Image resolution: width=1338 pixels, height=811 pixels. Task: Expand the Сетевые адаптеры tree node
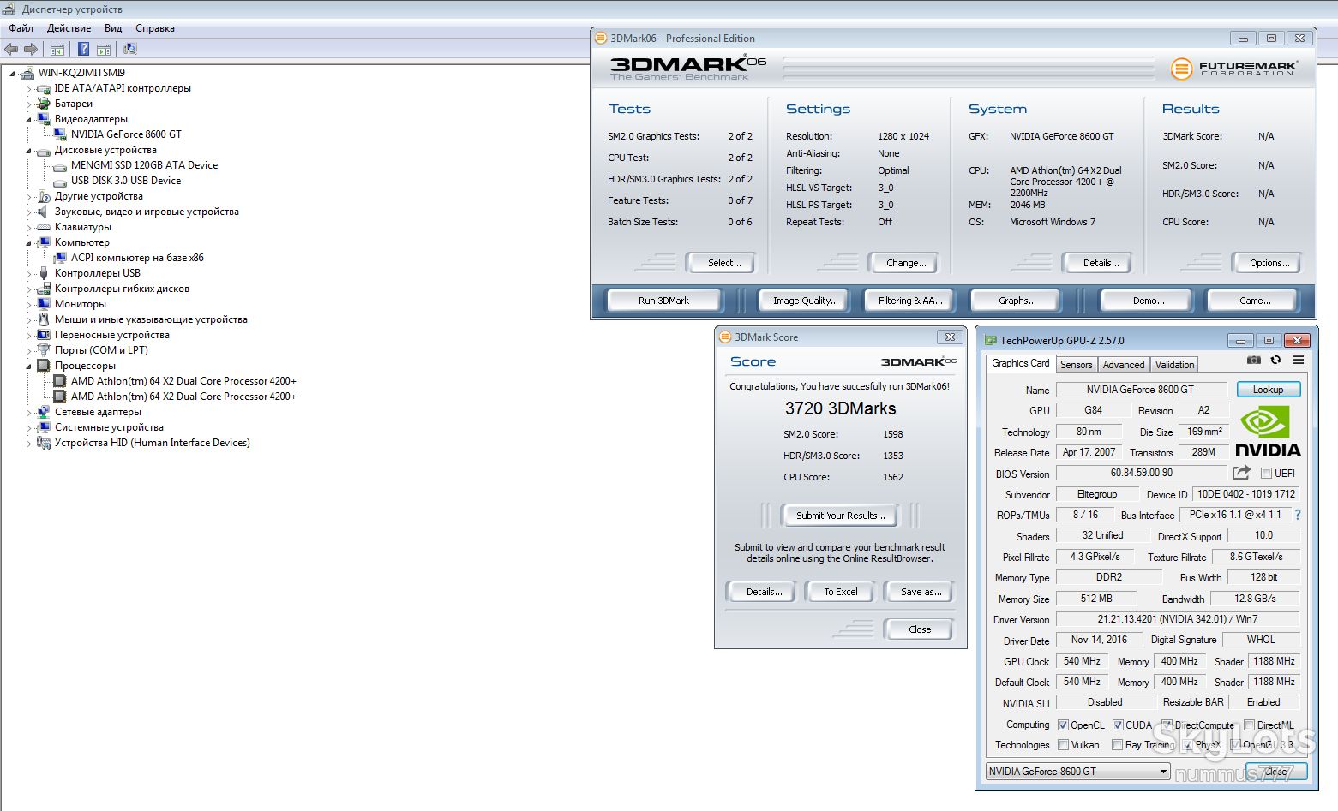[x=28, y=413]
